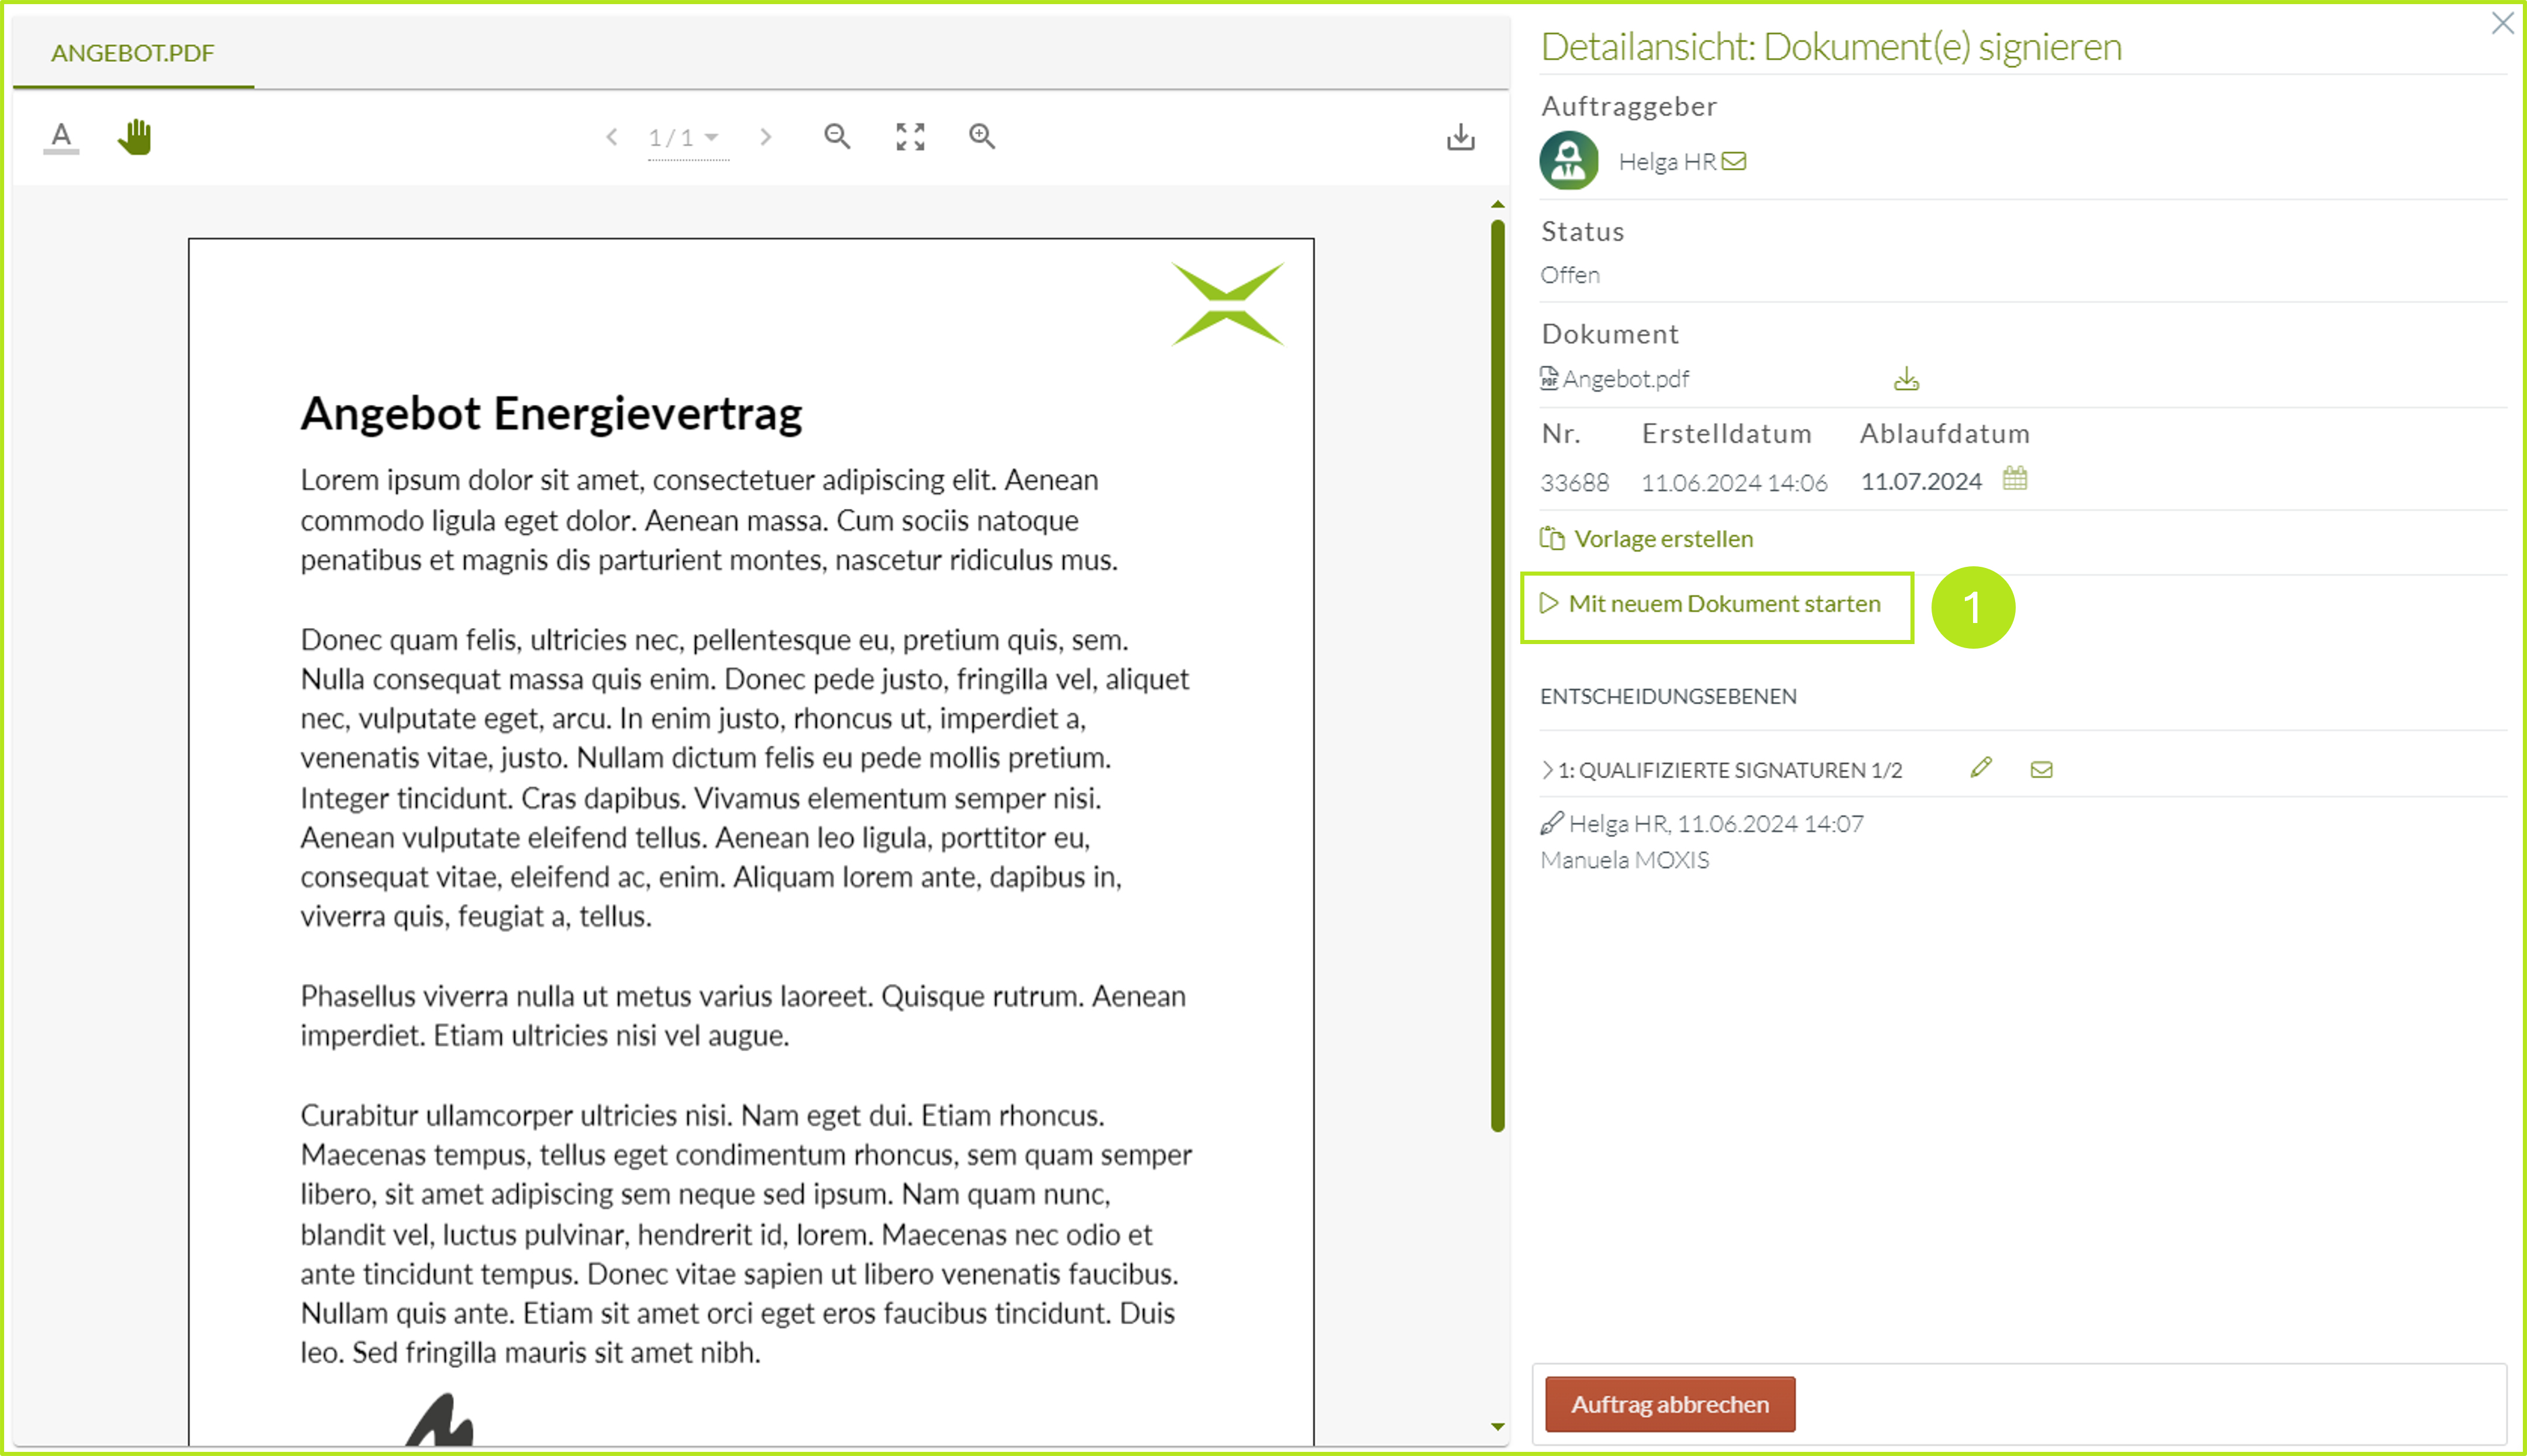Email Auftraggeber Helga HR
2527x1456 pixels.
click(1734, 161)
